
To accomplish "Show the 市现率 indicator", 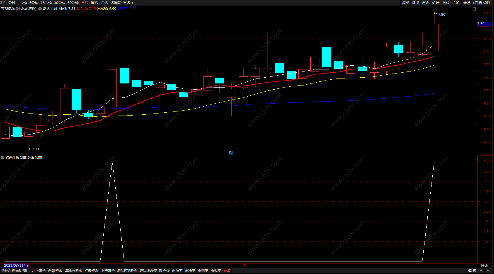I will (216, 271).
